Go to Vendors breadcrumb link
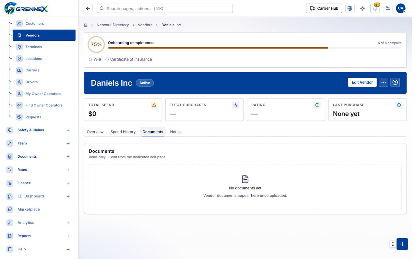This screenshot has width=415, height=259. coord(145,25)
